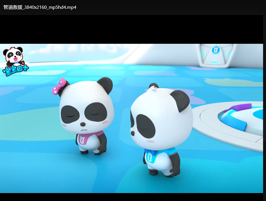Click the video file title 管道救援_3840x2160_mp5hd4.mp4
Viewport: 266px width, 201px height.
[x=40, y=7]
